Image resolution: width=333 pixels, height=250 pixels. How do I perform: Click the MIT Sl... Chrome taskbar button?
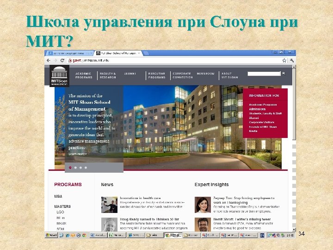click(173, 235)
